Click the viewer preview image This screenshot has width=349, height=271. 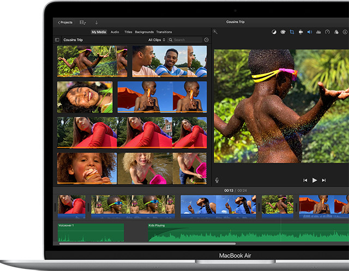click(x=281, y=106)
